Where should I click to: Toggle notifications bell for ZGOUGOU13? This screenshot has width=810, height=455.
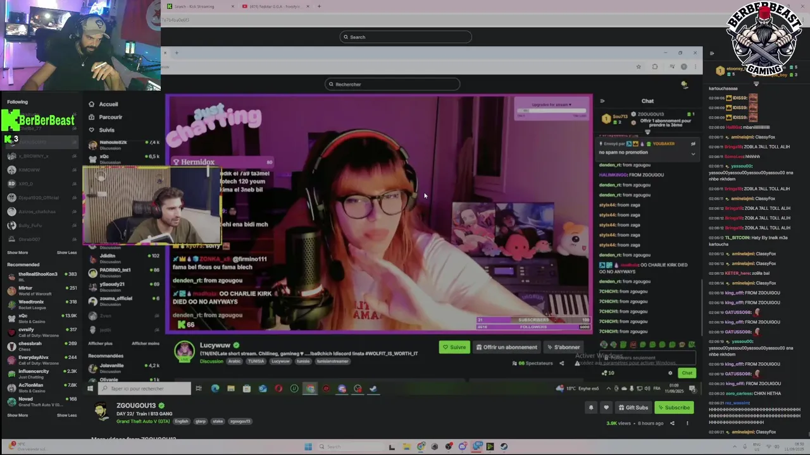point(591,408)
